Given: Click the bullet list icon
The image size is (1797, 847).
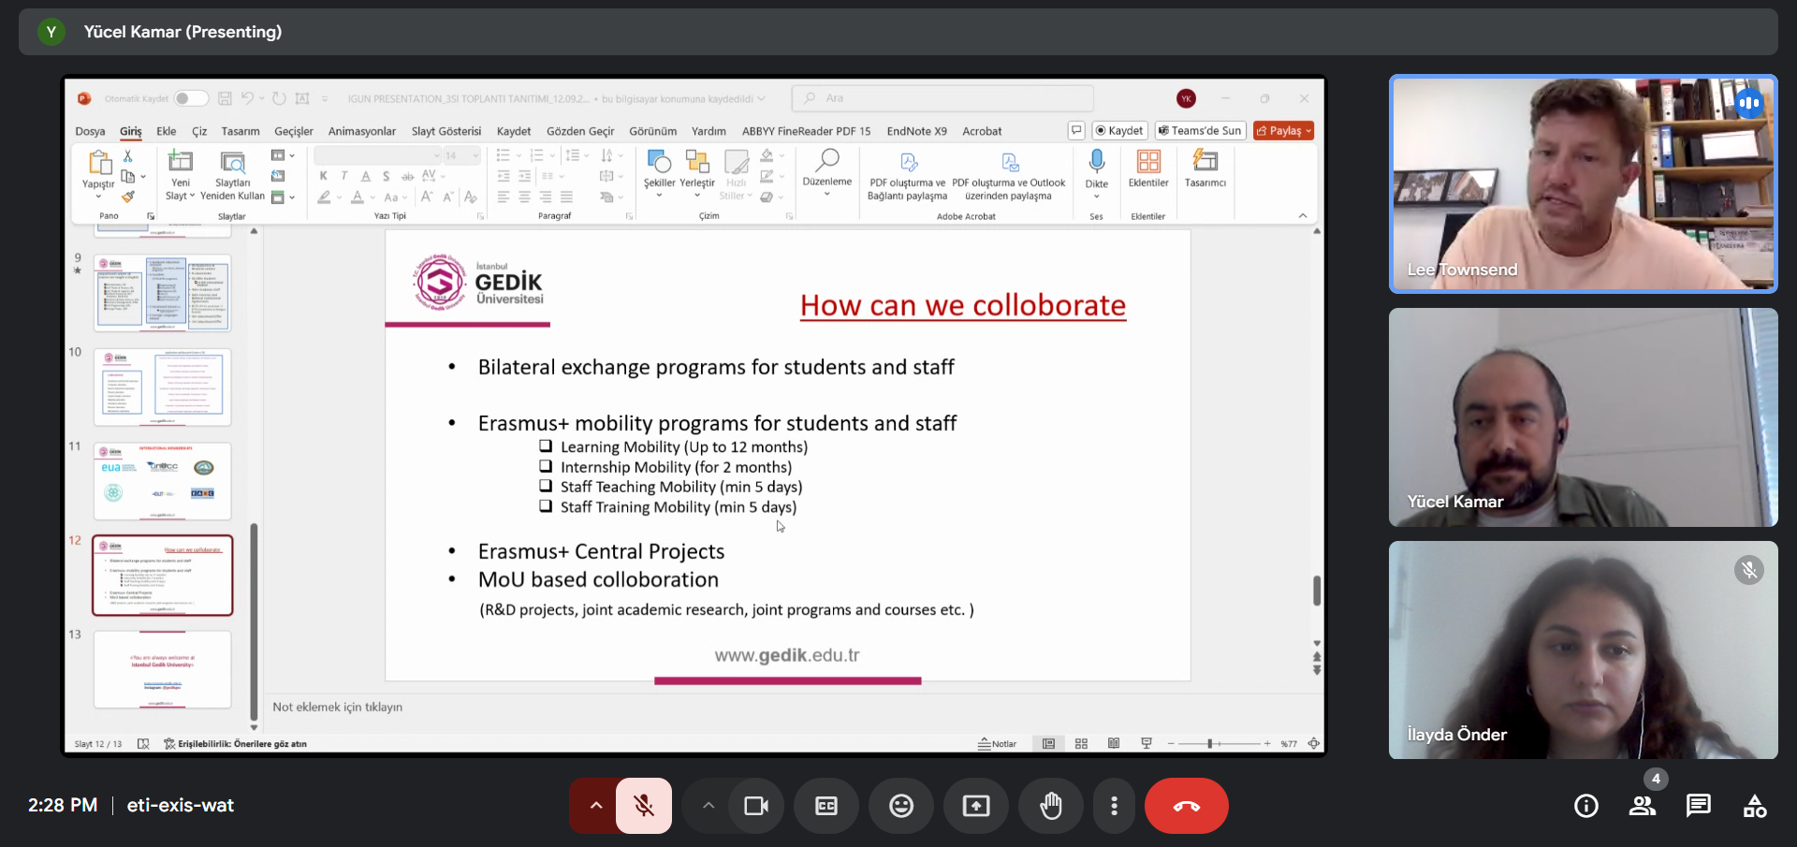Looking at the screenshot, I should pos(504,155).
